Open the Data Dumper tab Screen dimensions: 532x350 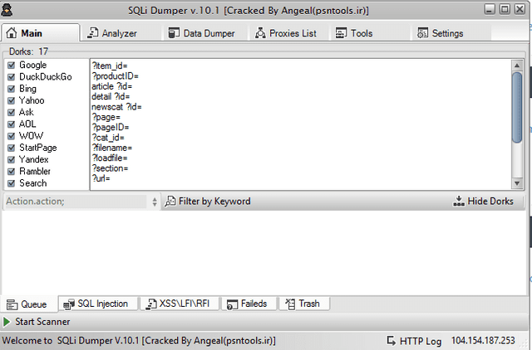coord(206,33)
